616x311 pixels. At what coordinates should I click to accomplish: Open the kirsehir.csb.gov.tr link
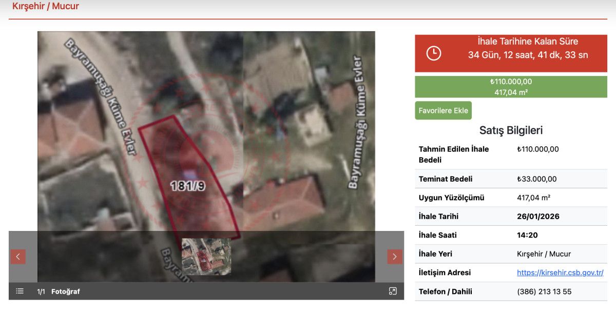[560, 273]
